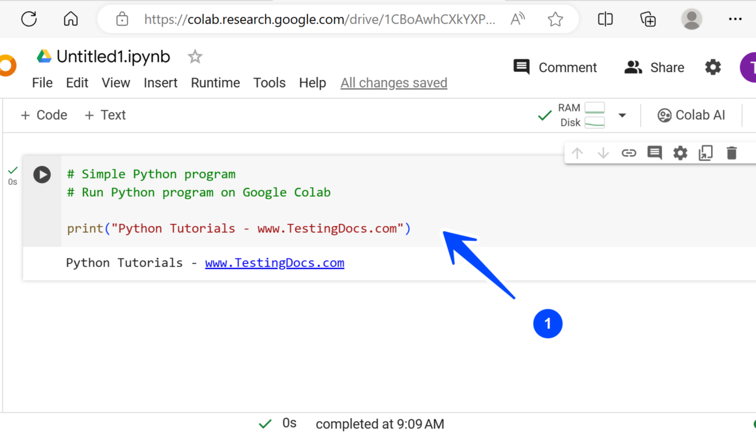This screenshot has width=756, height=433.
Task: Expand the RAM/Disk runtime dropdown arrow
Action: point(622,115)
